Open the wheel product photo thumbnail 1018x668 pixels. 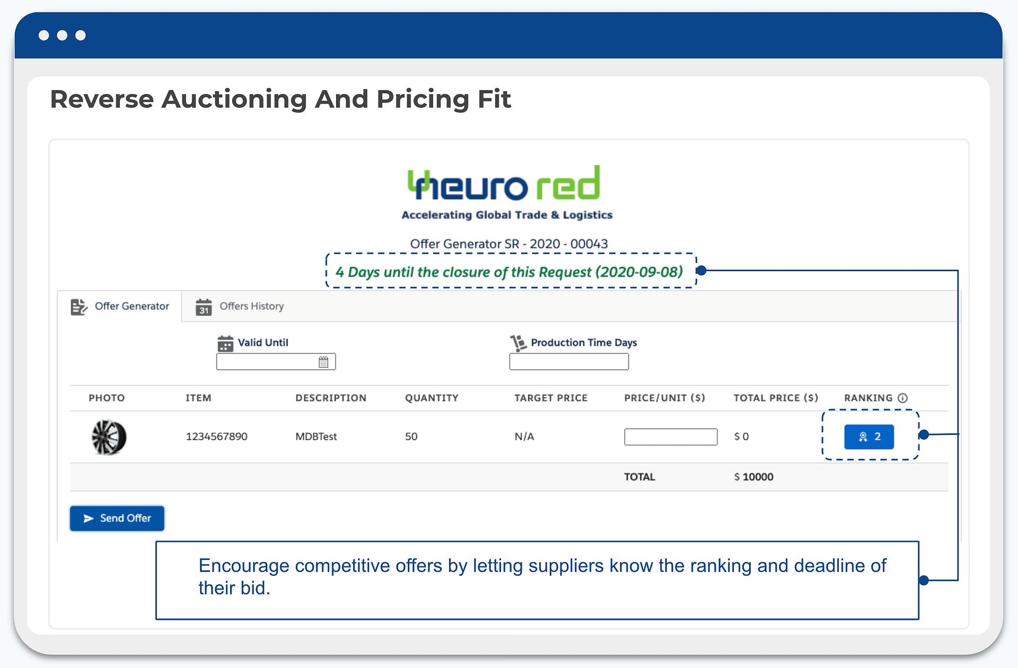[109, 437]
